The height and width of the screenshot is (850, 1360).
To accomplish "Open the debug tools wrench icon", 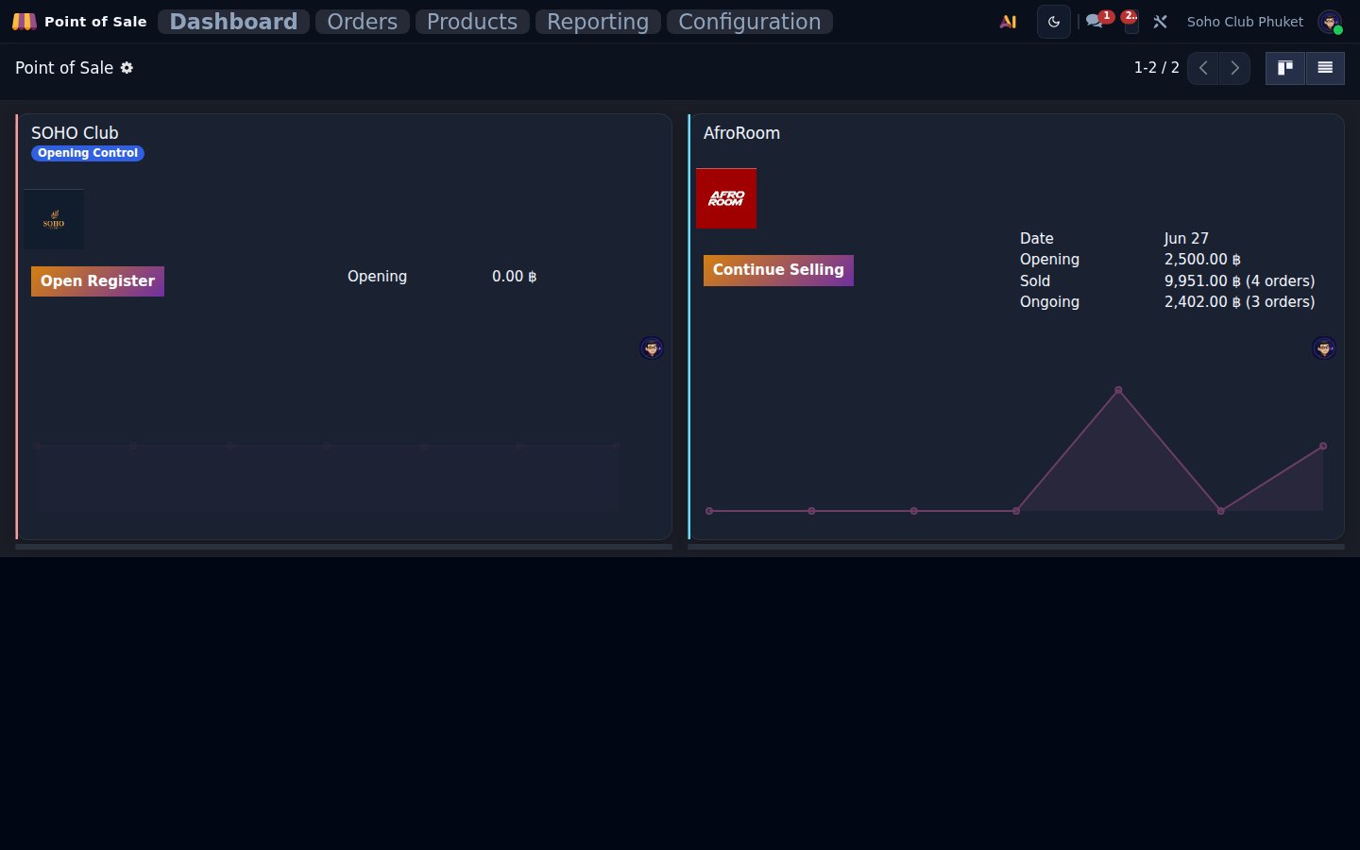I will 1161,21.
